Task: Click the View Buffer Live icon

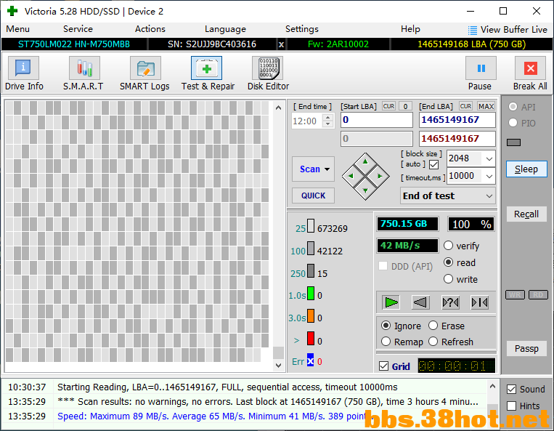Action: click(x=473, y=30)
